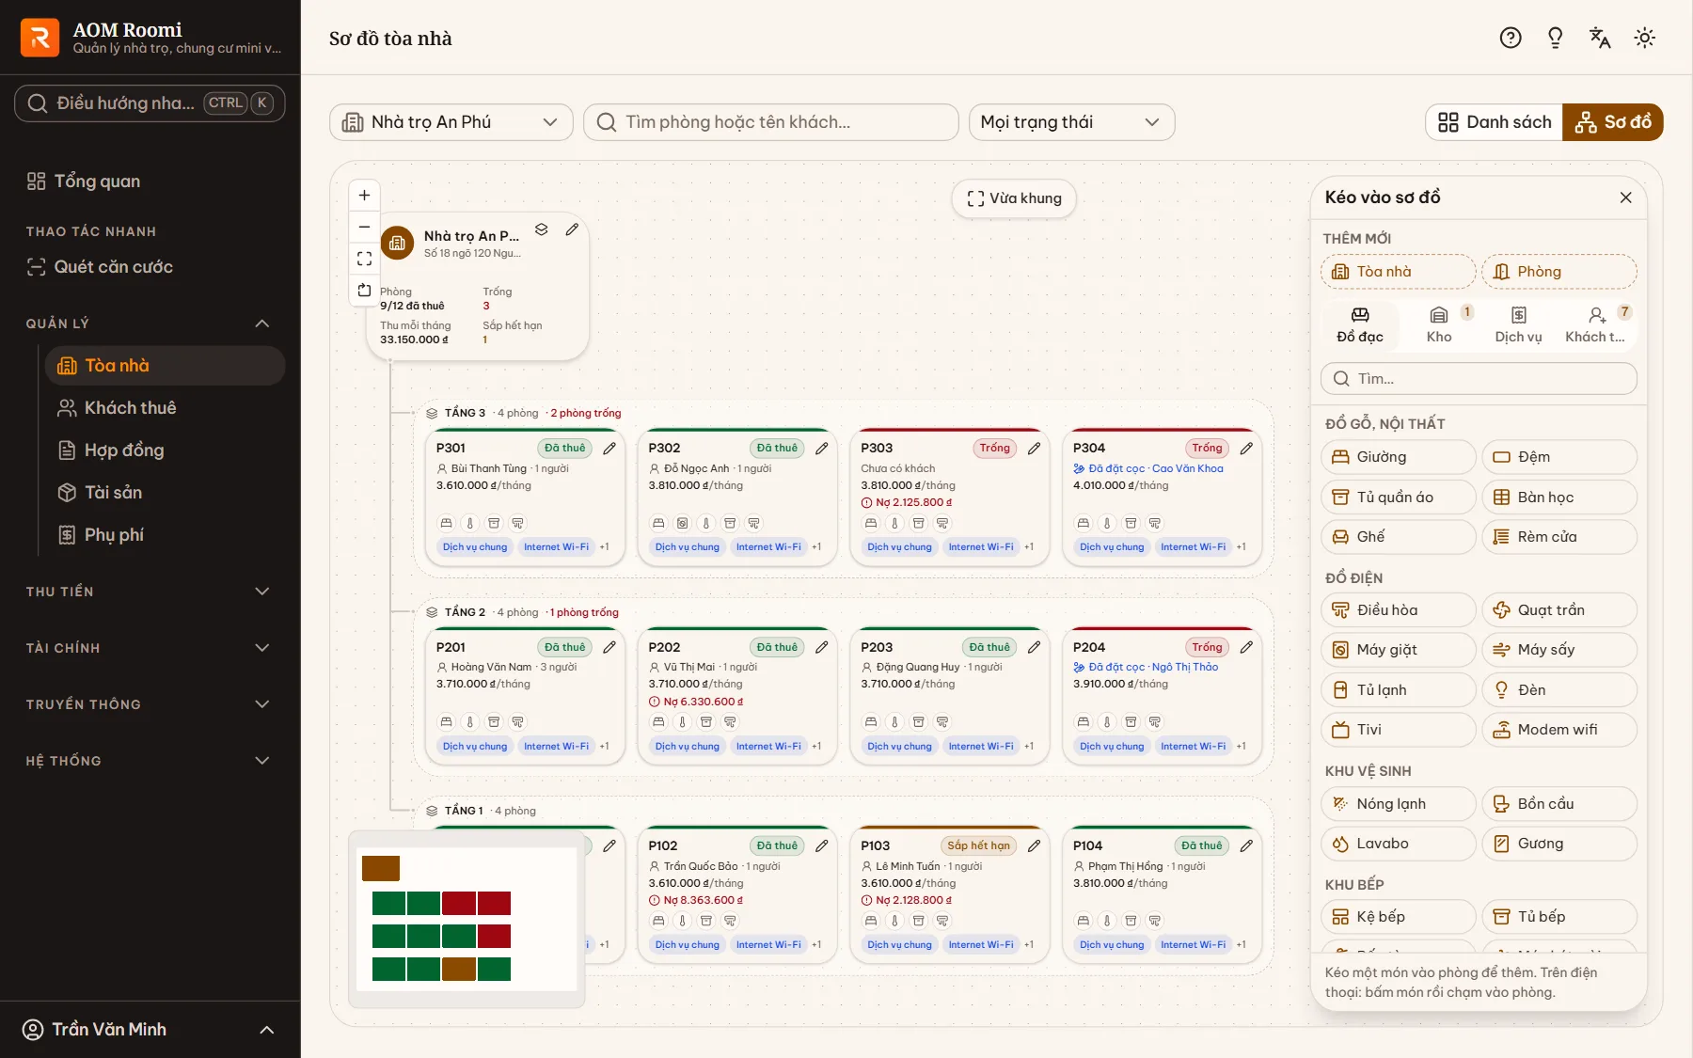Zoom in with the plus button

[364, 196]
